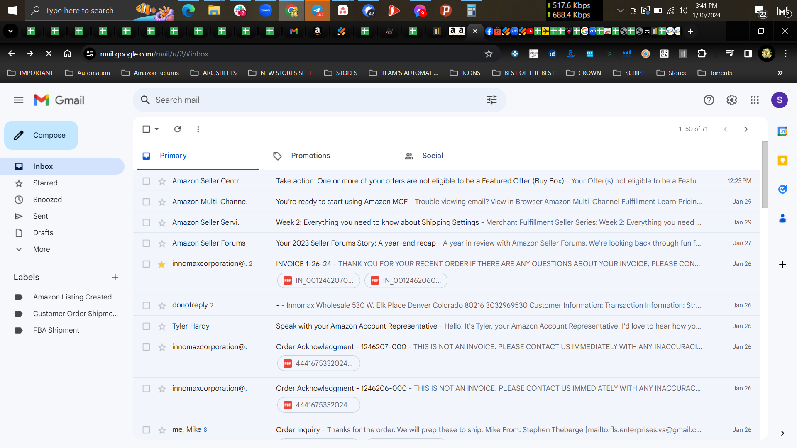Go to the newer page of emails
The width and height of the screenshot is (797, 448).
[x=726, y=129]
